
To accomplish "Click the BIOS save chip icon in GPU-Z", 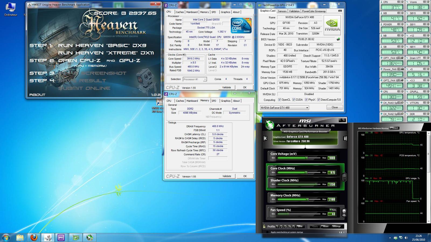I will click(x=338, y=39).
